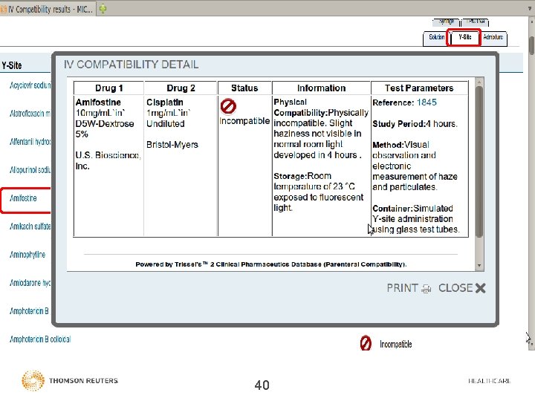The image size is (535, 401).
Task: Click the Trissel's database credit line
Action: [x=271, y=264]
